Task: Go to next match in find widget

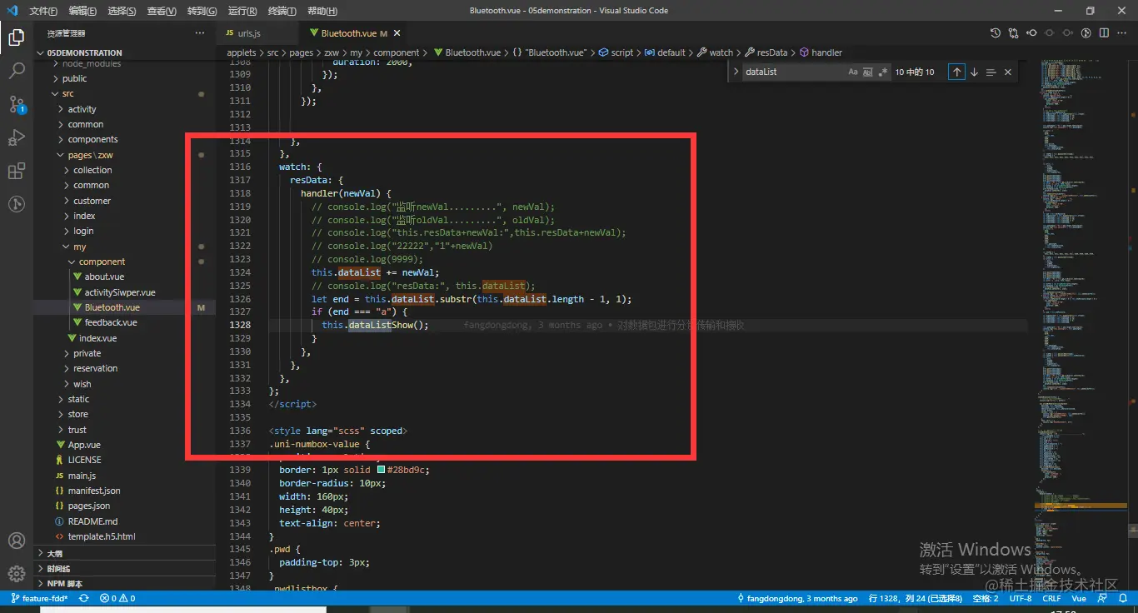Action: [974, 72]
